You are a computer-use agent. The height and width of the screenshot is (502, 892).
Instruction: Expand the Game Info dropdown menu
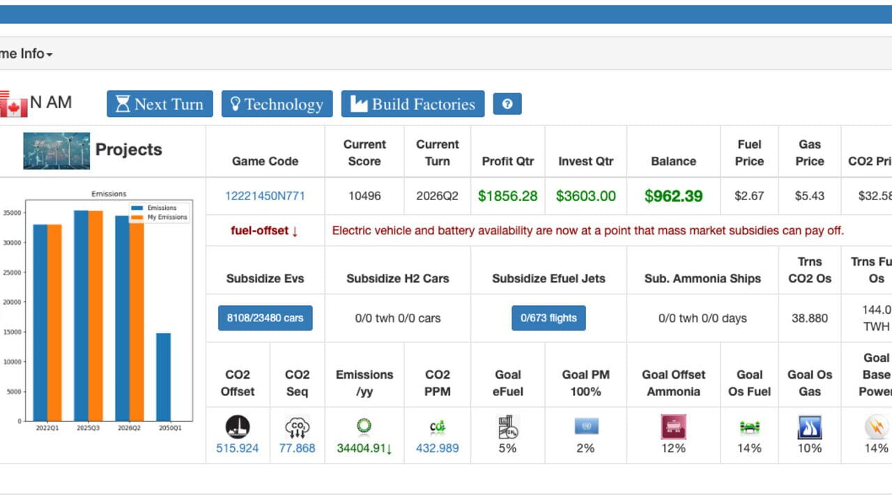click(26, 54)
